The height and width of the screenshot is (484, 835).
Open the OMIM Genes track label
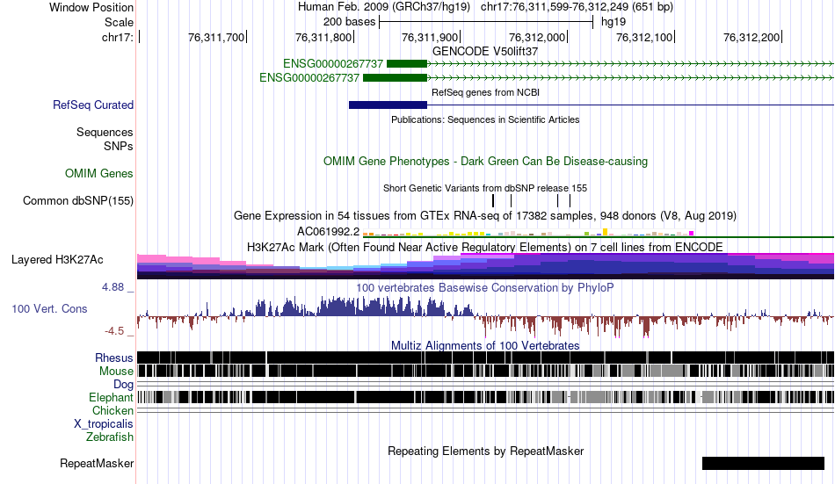(x=98, y=174)
